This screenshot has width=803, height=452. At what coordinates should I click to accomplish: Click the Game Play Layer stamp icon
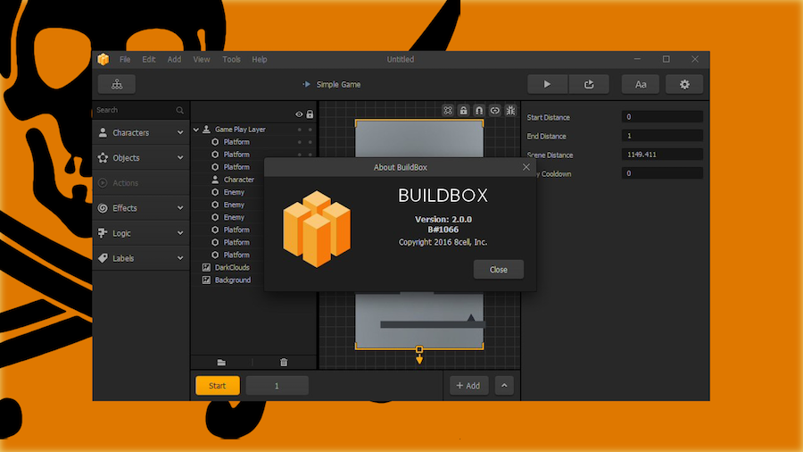206,130
